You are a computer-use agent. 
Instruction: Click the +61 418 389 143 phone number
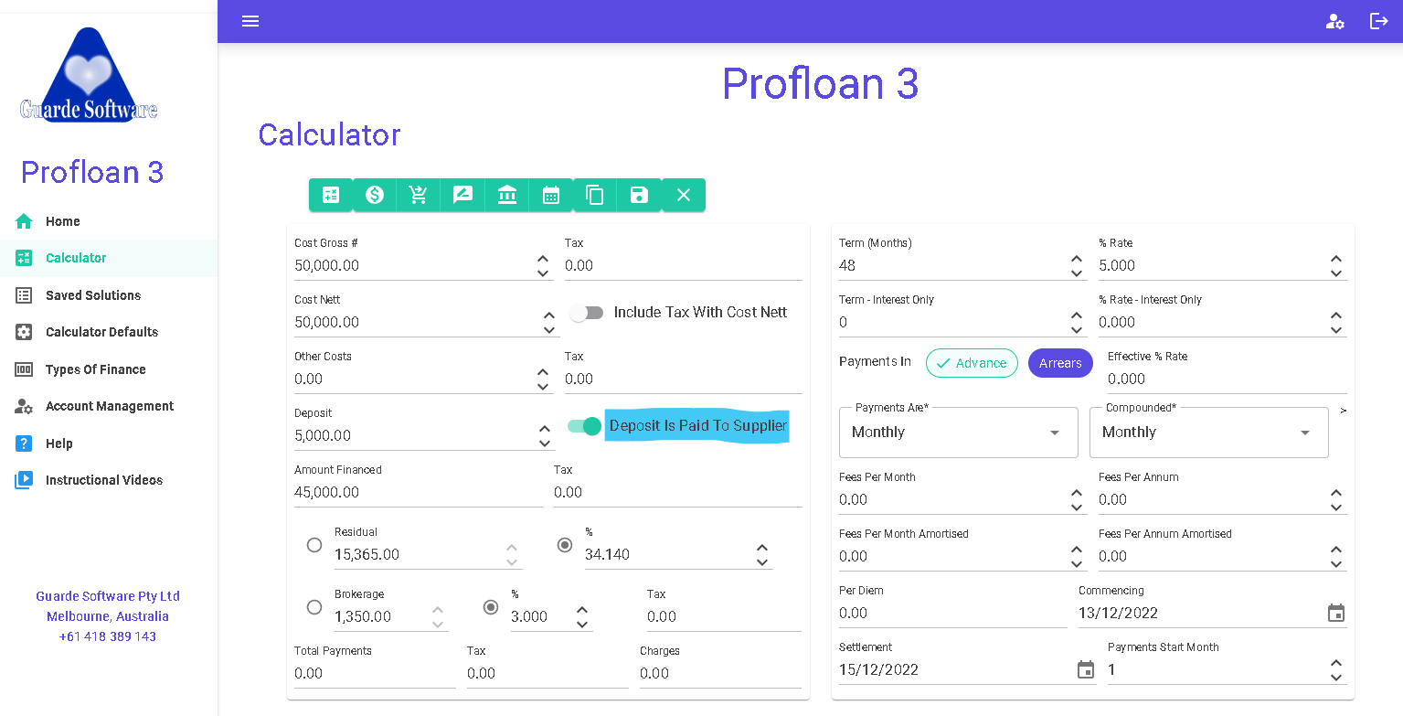click(x=108, y=636)
